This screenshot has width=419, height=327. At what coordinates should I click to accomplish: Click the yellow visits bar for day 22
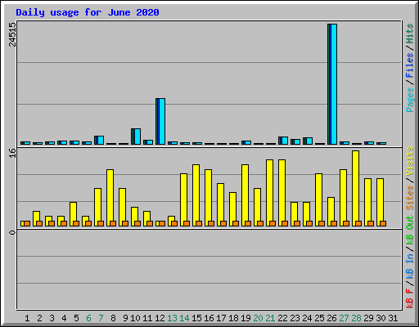[282, 193]
